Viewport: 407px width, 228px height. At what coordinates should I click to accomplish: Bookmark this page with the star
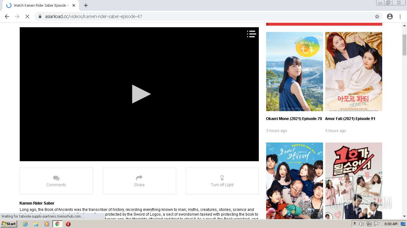point(377,16)
